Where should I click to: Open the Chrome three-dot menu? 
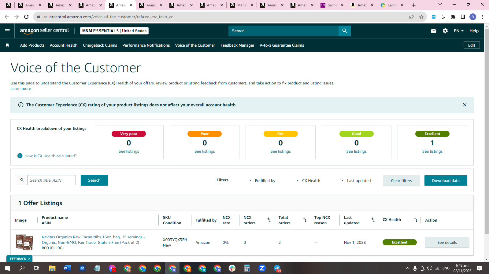[x=483, y=17]
